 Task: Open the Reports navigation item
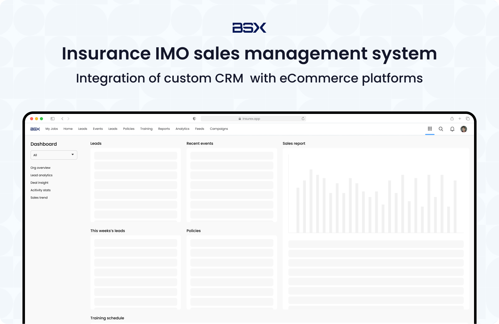[164, 129]
